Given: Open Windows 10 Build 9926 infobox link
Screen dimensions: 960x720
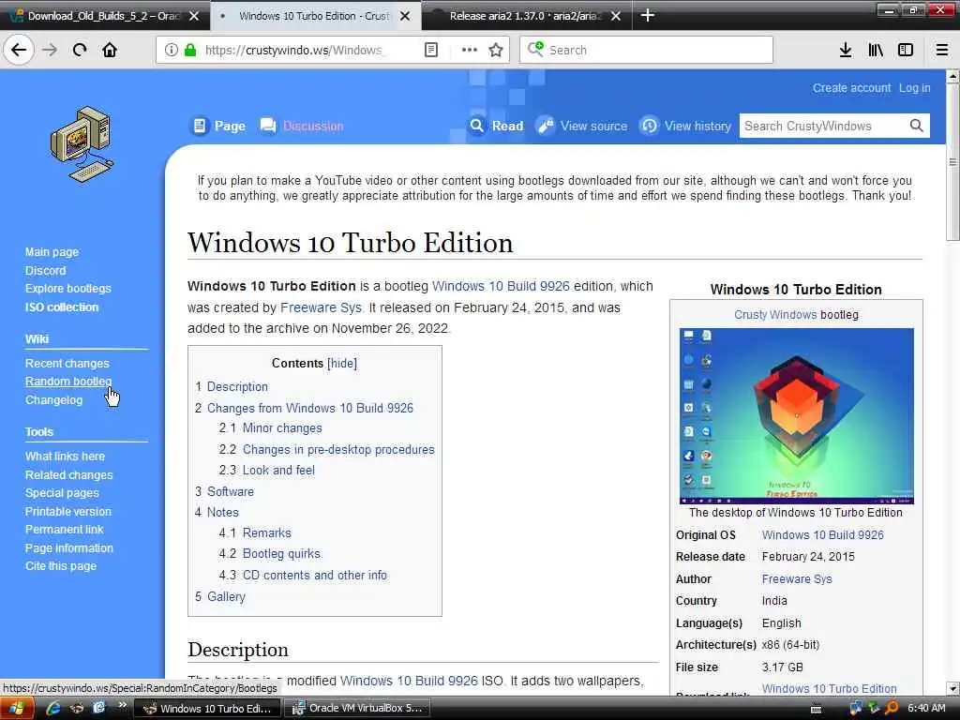Looking at the screenshot, I should [x=822, y=534].
